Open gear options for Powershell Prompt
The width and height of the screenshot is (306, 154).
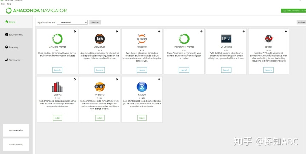[201, 31]
